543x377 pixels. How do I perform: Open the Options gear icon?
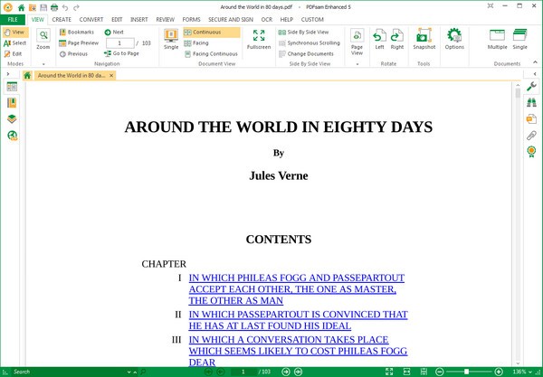tap(454, 38)
